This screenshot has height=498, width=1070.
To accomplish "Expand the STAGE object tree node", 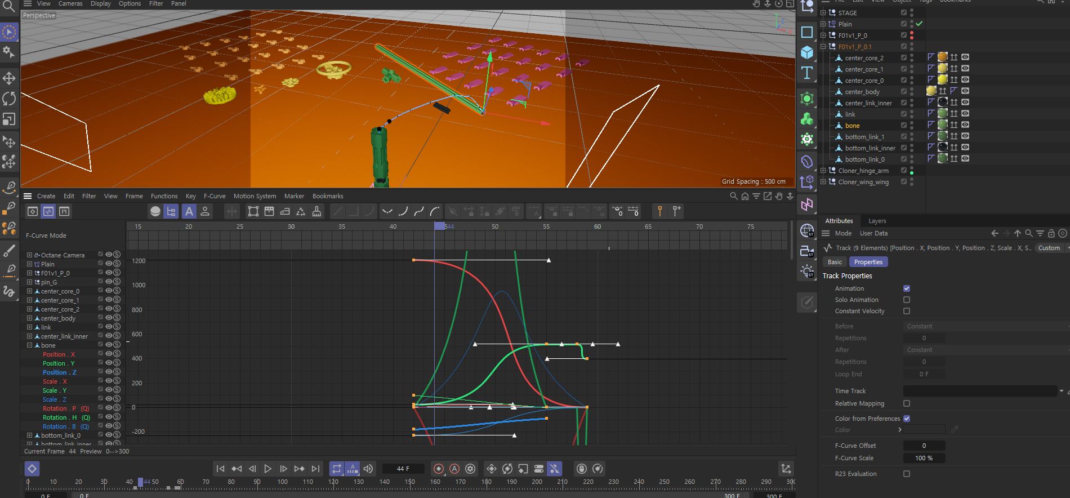I will (x=823, y=13).
